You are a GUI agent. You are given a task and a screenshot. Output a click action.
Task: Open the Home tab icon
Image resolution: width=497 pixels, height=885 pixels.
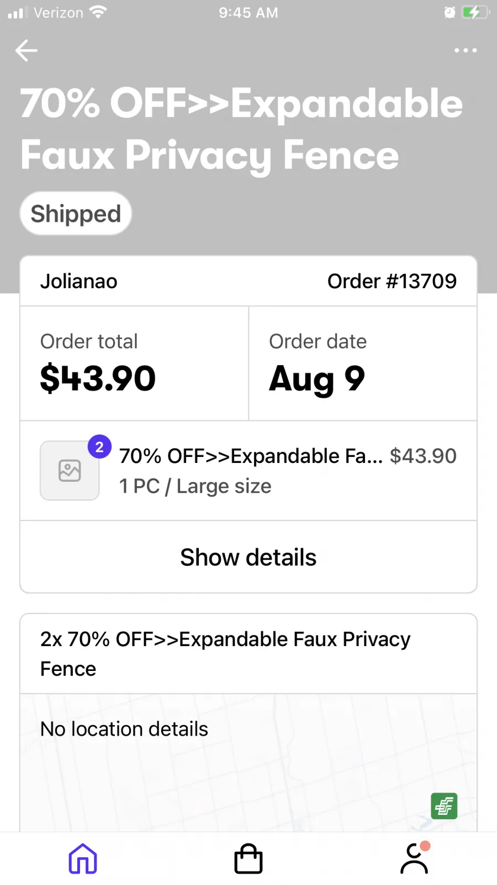coord(83,858)
